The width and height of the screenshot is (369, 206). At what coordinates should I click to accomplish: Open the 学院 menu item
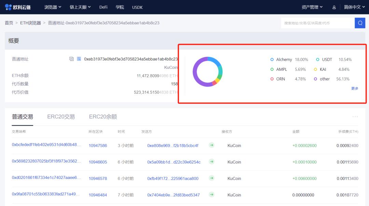coord(120,7)
